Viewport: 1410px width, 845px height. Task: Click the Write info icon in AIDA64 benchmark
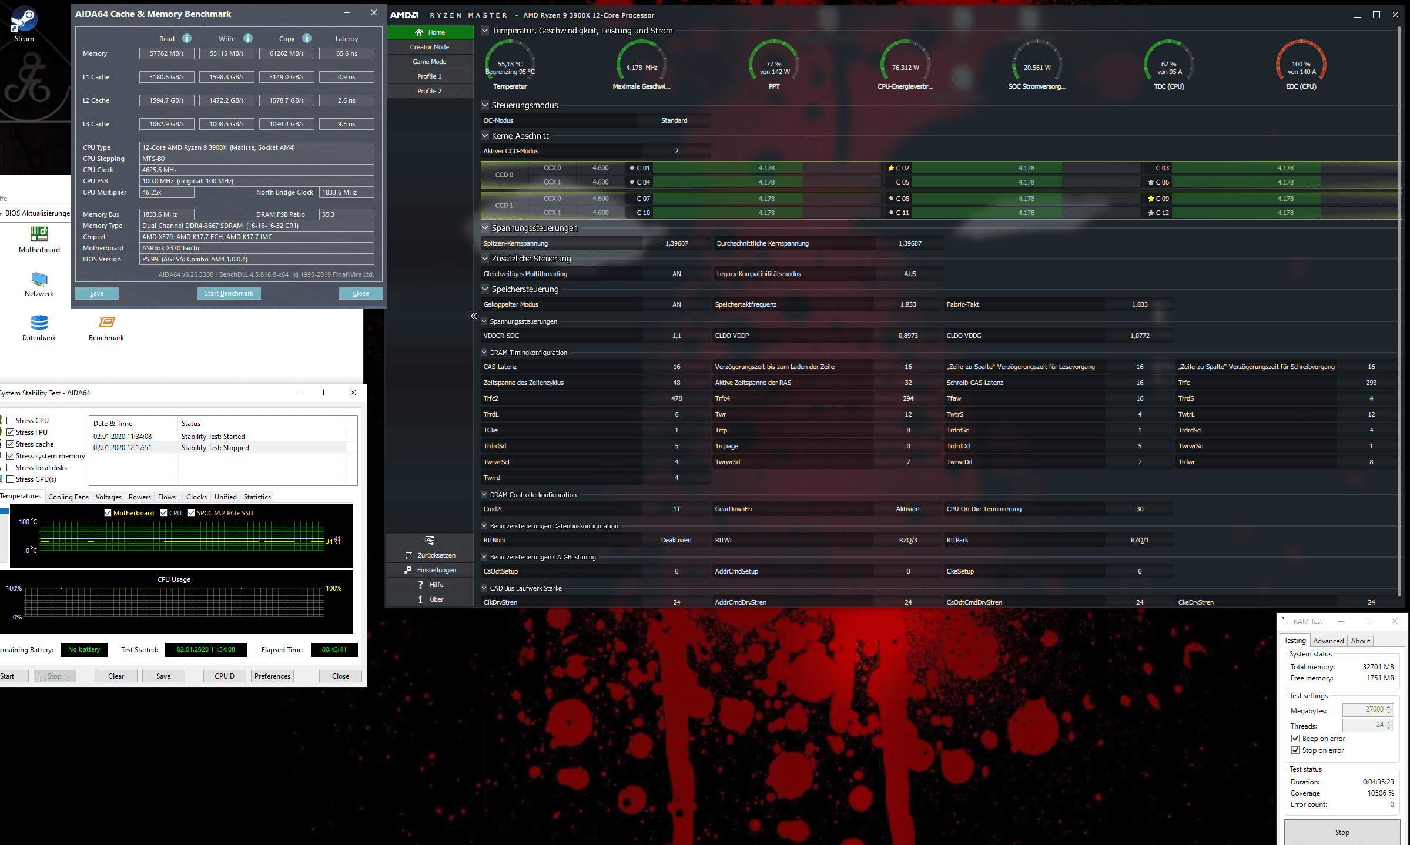pyautogui.click(x=248, y=38)
